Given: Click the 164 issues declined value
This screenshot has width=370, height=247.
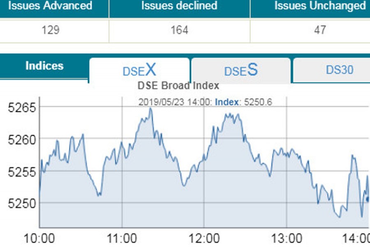Looking at the screenshot, I should click(x=179, y=30).
